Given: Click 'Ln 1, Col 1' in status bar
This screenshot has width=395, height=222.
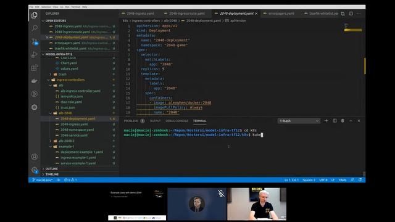Looking at the screenshot, I should coord(291,180).
